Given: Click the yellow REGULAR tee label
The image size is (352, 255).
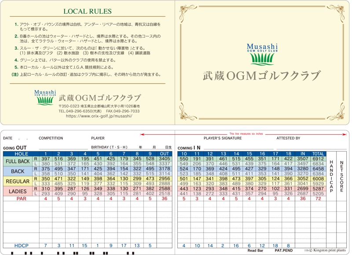Looking at the screenshot, I should coord(18,181).
